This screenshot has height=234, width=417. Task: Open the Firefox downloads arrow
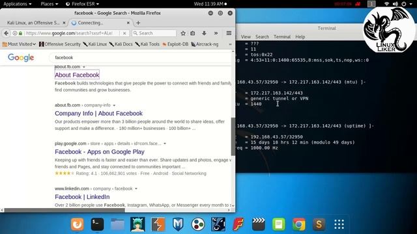pyautogui.click(x=204, y=33)
